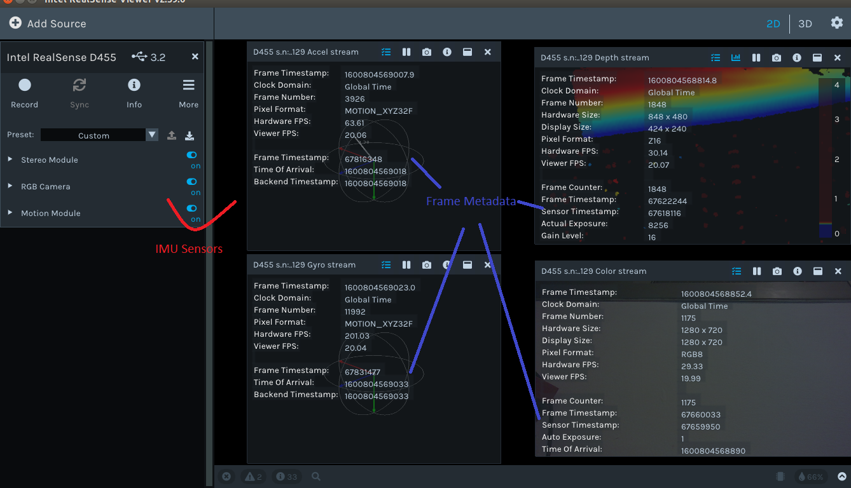Switch to 3D view tab
851x488 pixels.
805,24
